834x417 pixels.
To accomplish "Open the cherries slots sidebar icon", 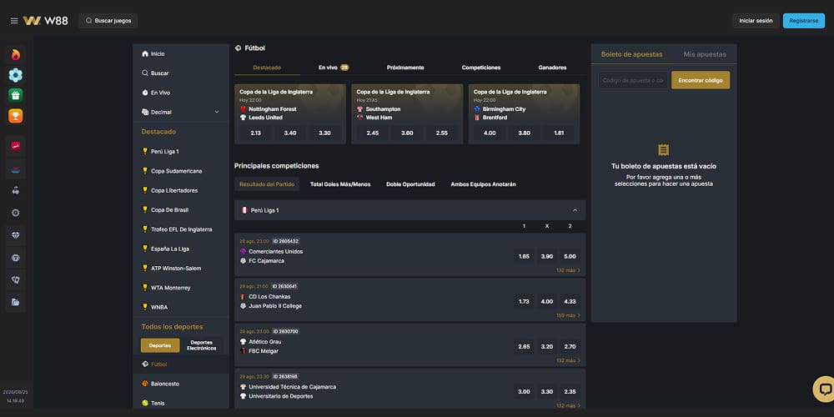I will pos(15,190).
